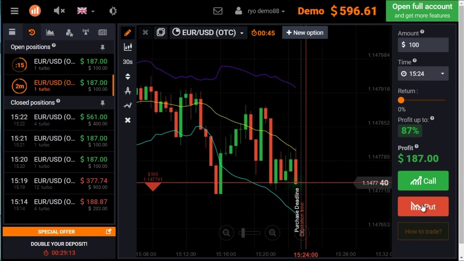Open the user star leaders tab
This screenshot has height=261, width=464.
[70, 33]
